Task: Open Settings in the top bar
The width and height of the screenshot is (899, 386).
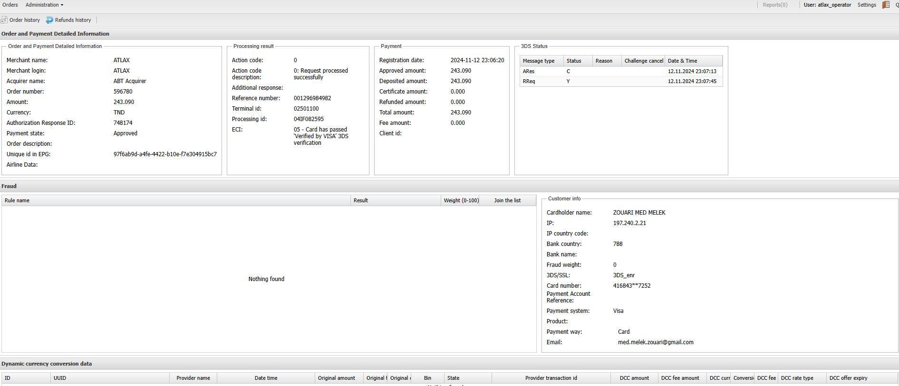Action: (x=866, y=5)
